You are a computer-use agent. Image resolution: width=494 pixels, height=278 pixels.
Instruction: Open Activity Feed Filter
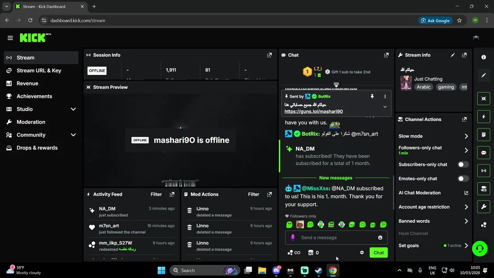156,194
